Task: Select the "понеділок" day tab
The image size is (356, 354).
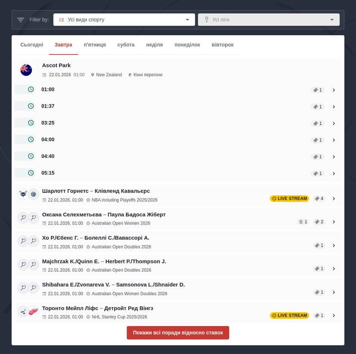Action: [187, 44]
